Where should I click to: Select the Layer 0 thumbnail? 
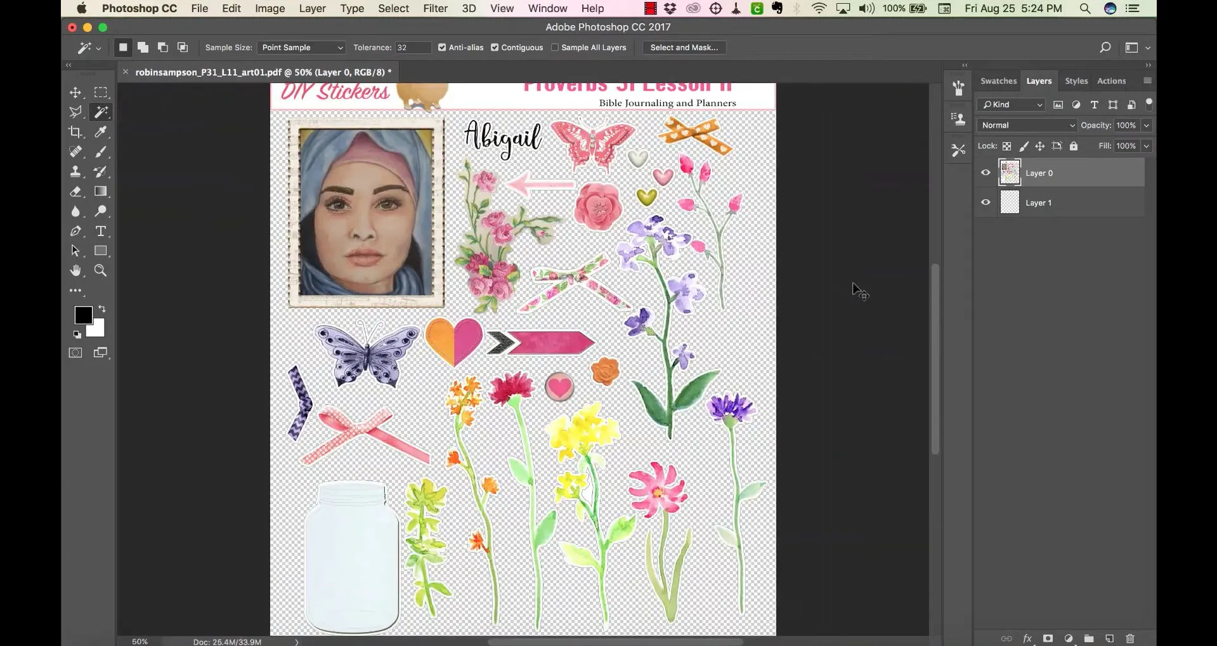click(x=1010, y=172)
